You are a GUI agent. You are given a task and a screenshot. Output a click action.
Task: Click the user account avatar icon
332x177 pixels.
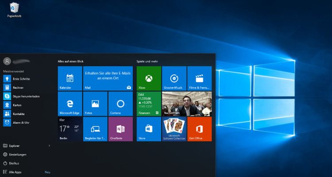7,61
